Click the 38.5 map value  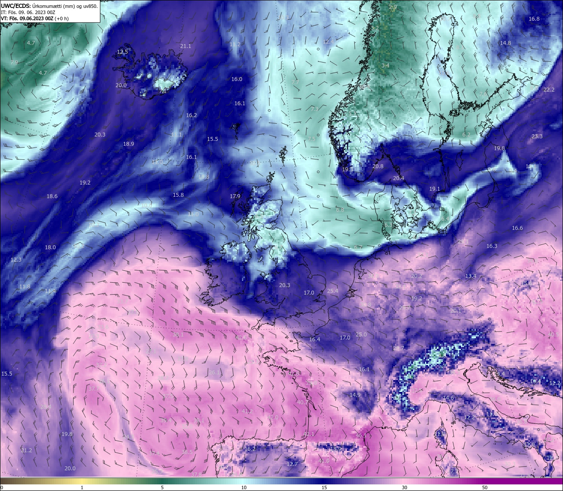[187, 452]
